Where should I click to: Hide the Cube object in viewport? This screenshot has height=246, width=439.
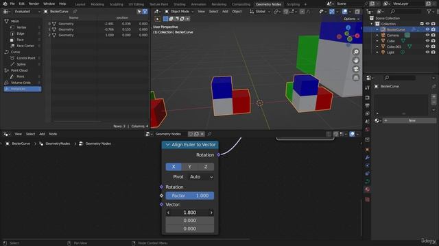coord(427,41)
